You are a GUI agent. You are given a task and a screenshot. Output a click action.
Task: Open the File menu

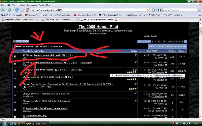pos(3,5)
